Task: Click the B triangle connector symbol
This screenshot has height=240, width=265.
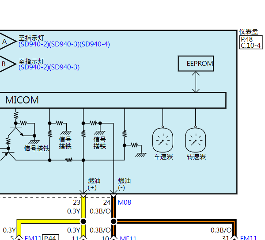Action: [x=7, y=64]
